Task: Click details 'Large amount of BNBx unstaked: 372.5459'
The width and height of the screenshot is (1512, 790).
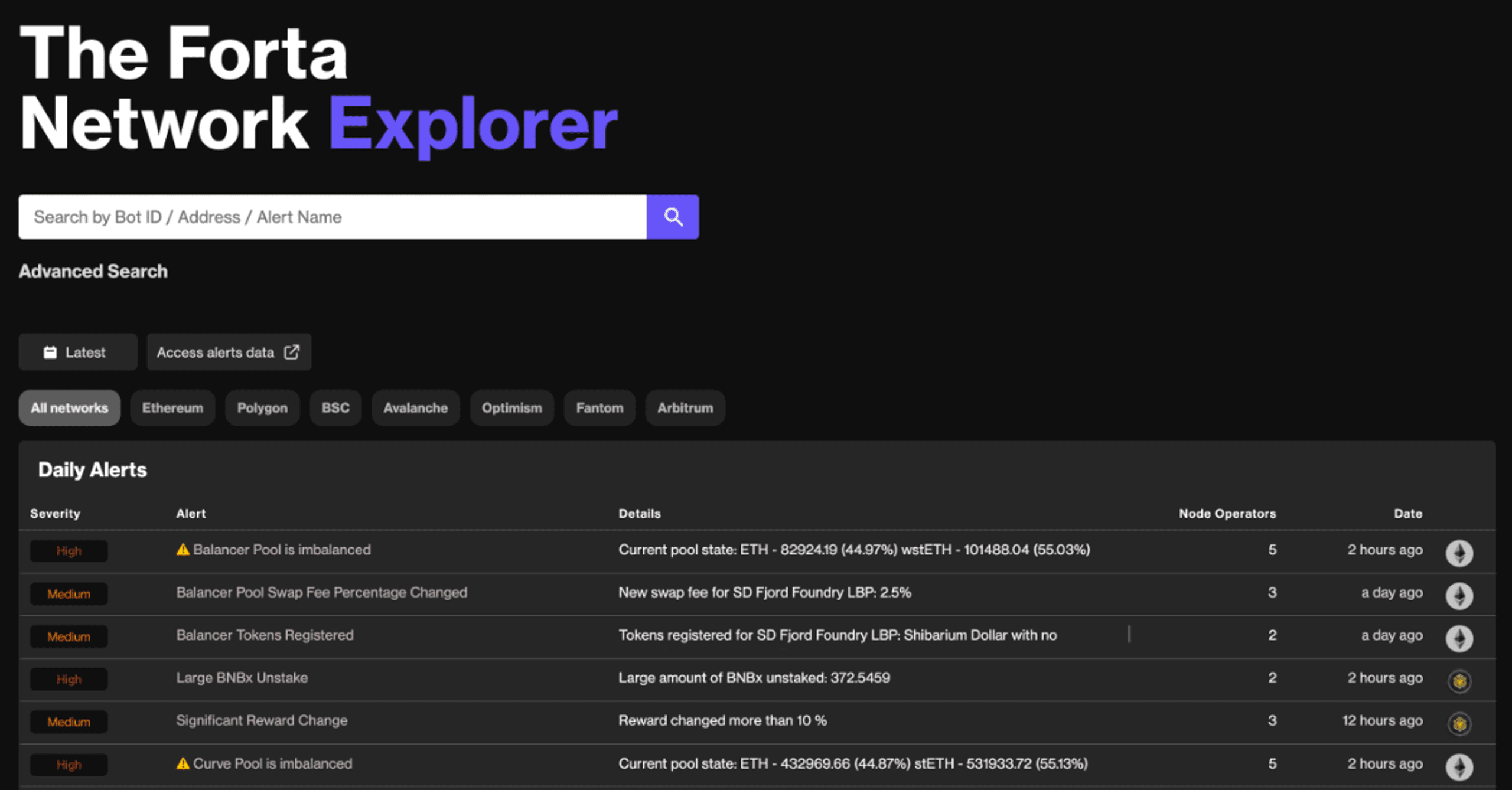Action: pos(754,677)
